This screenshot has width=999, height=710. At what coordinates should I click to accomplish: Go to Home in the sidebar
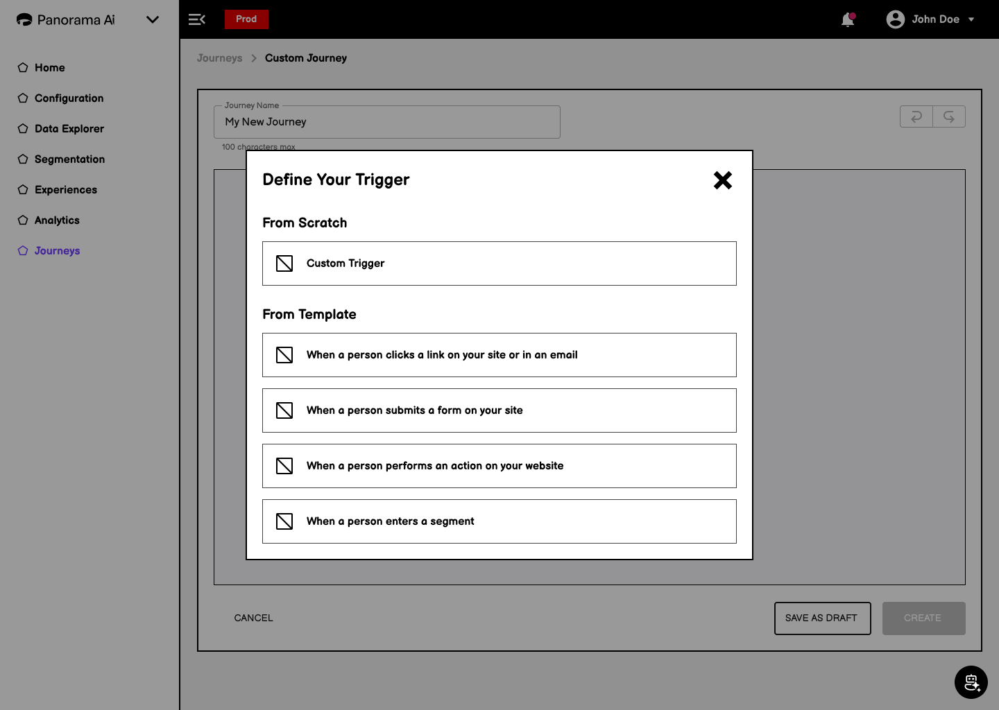(x=50, y=68)
